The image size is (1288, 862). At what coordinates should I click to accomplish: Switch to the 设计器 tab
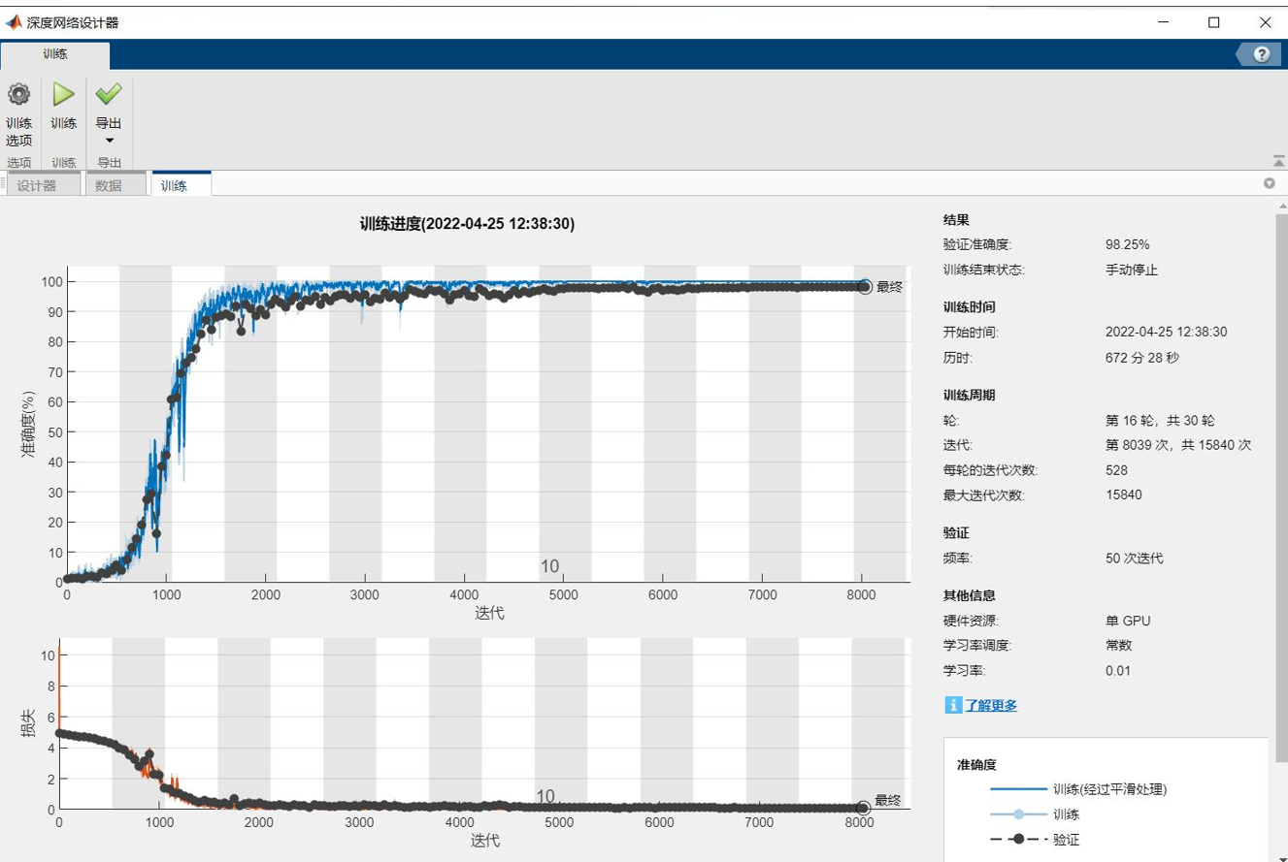43,183
